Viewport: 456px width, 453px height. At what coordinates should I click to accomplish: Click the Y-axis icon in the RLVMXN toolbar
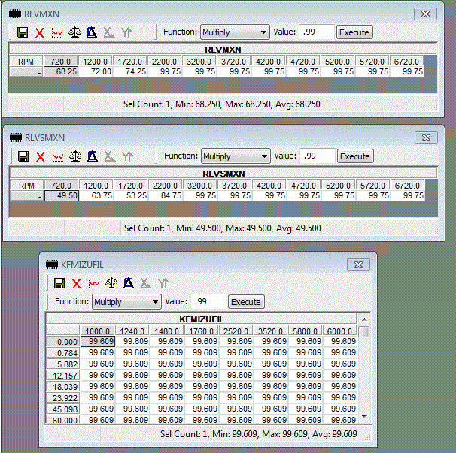click(126, 32)
